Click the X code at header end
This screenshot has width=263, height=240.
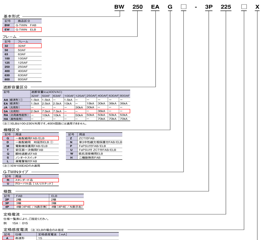(x=257, y=7)
